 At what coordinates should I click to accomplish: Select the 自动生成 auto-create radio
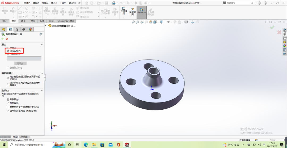pos(8,51)
